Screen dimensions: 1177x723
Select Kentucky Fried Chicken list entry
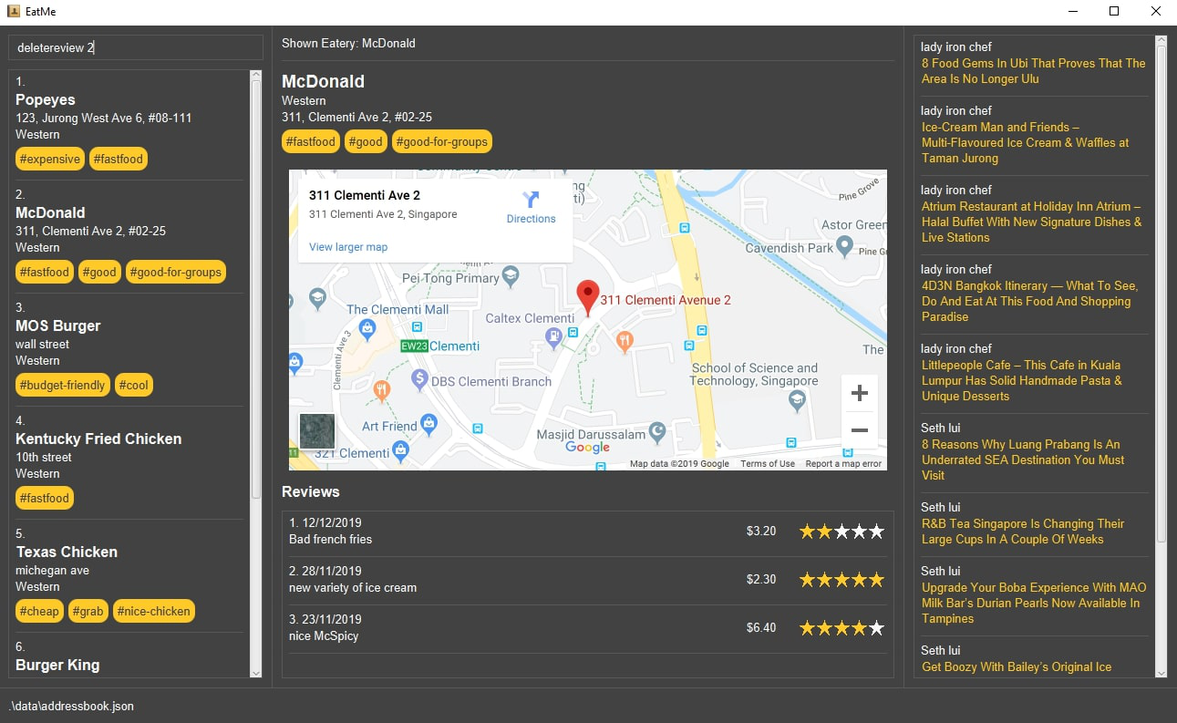tap(129, 462)
